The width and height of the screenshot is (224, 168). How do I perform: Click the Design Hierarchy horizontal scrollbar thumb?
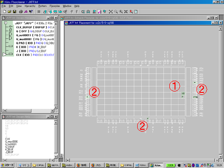(19, 111)
